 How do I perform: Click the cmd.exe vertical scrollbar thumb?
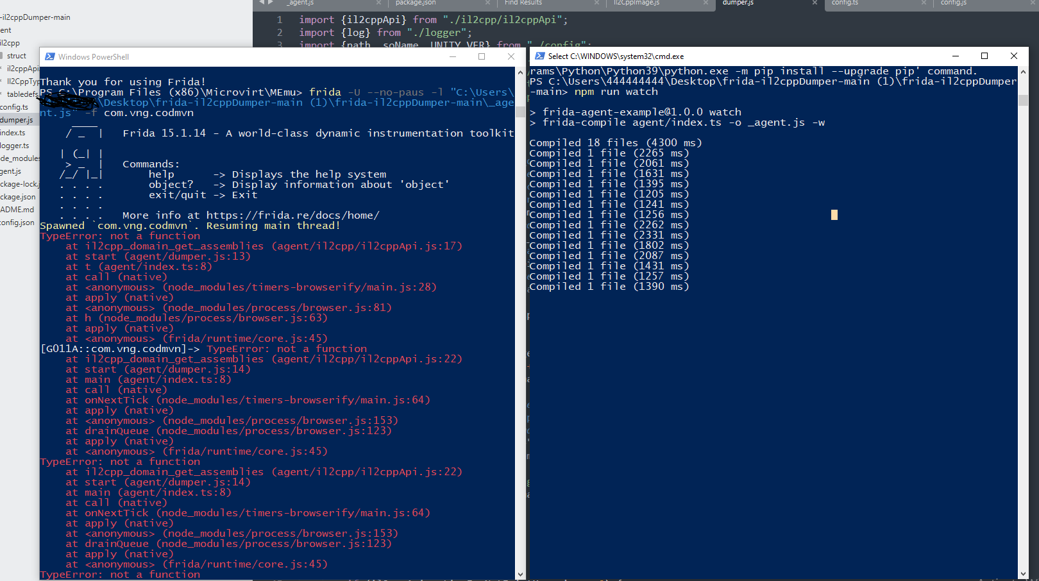pos(1023,100)
